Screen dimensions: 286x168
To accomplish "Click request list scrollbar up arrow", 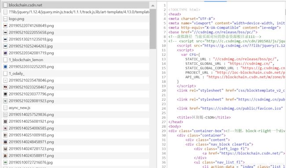I will click(x=153, y=5).
